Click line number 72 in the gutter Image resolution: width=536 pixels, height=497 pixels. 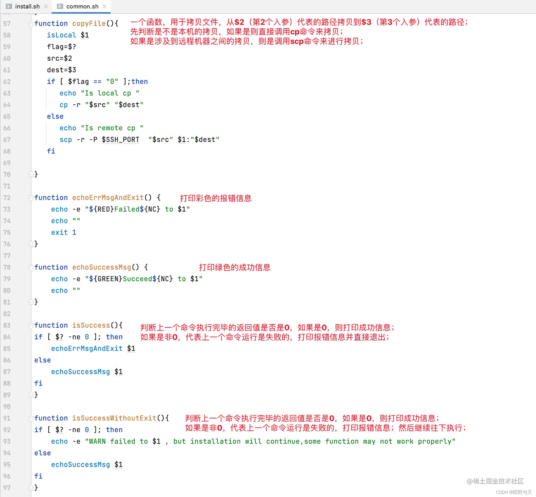point(7,198)
